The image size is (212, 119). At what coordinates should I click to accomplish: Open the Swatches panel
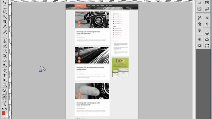(207, 3)
